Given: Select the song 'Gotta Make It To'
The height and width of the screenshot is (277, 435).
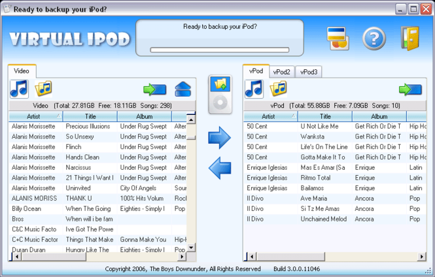Looking at the screenshot, I should [x=335, y=157].
